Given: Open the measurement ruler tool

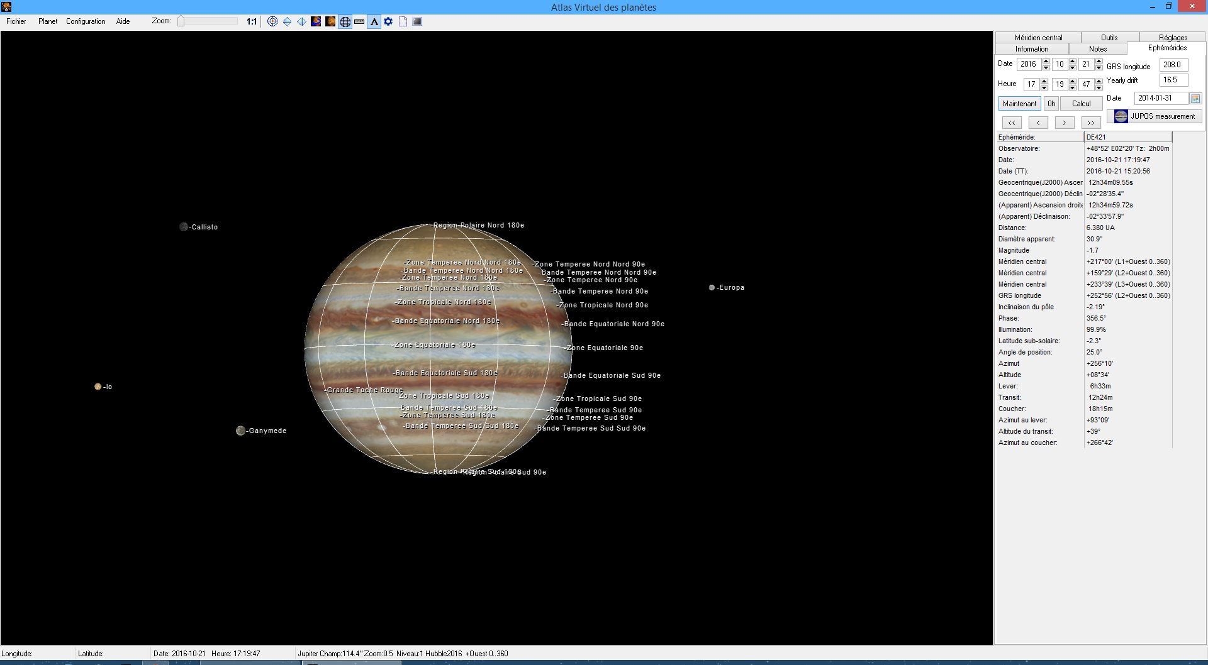Looking at the screenshot, I should [x=359, y=21].
